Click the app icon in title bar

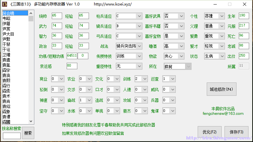(5, 4)
